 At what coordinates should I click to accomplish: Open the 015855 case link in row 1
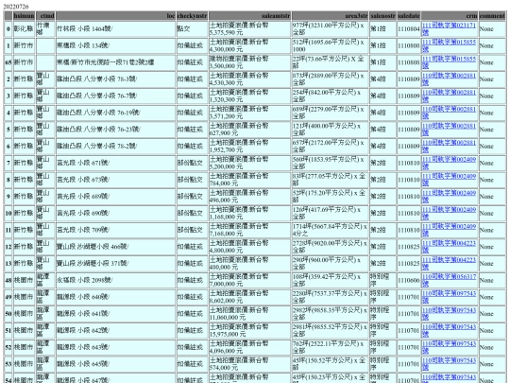point(449,45)
